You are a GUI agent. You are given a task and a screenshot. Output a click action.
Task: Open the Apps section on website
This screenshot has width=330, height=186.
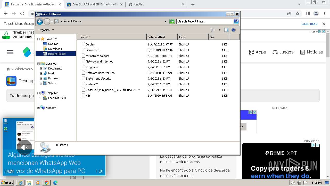[x=257, y=52]
